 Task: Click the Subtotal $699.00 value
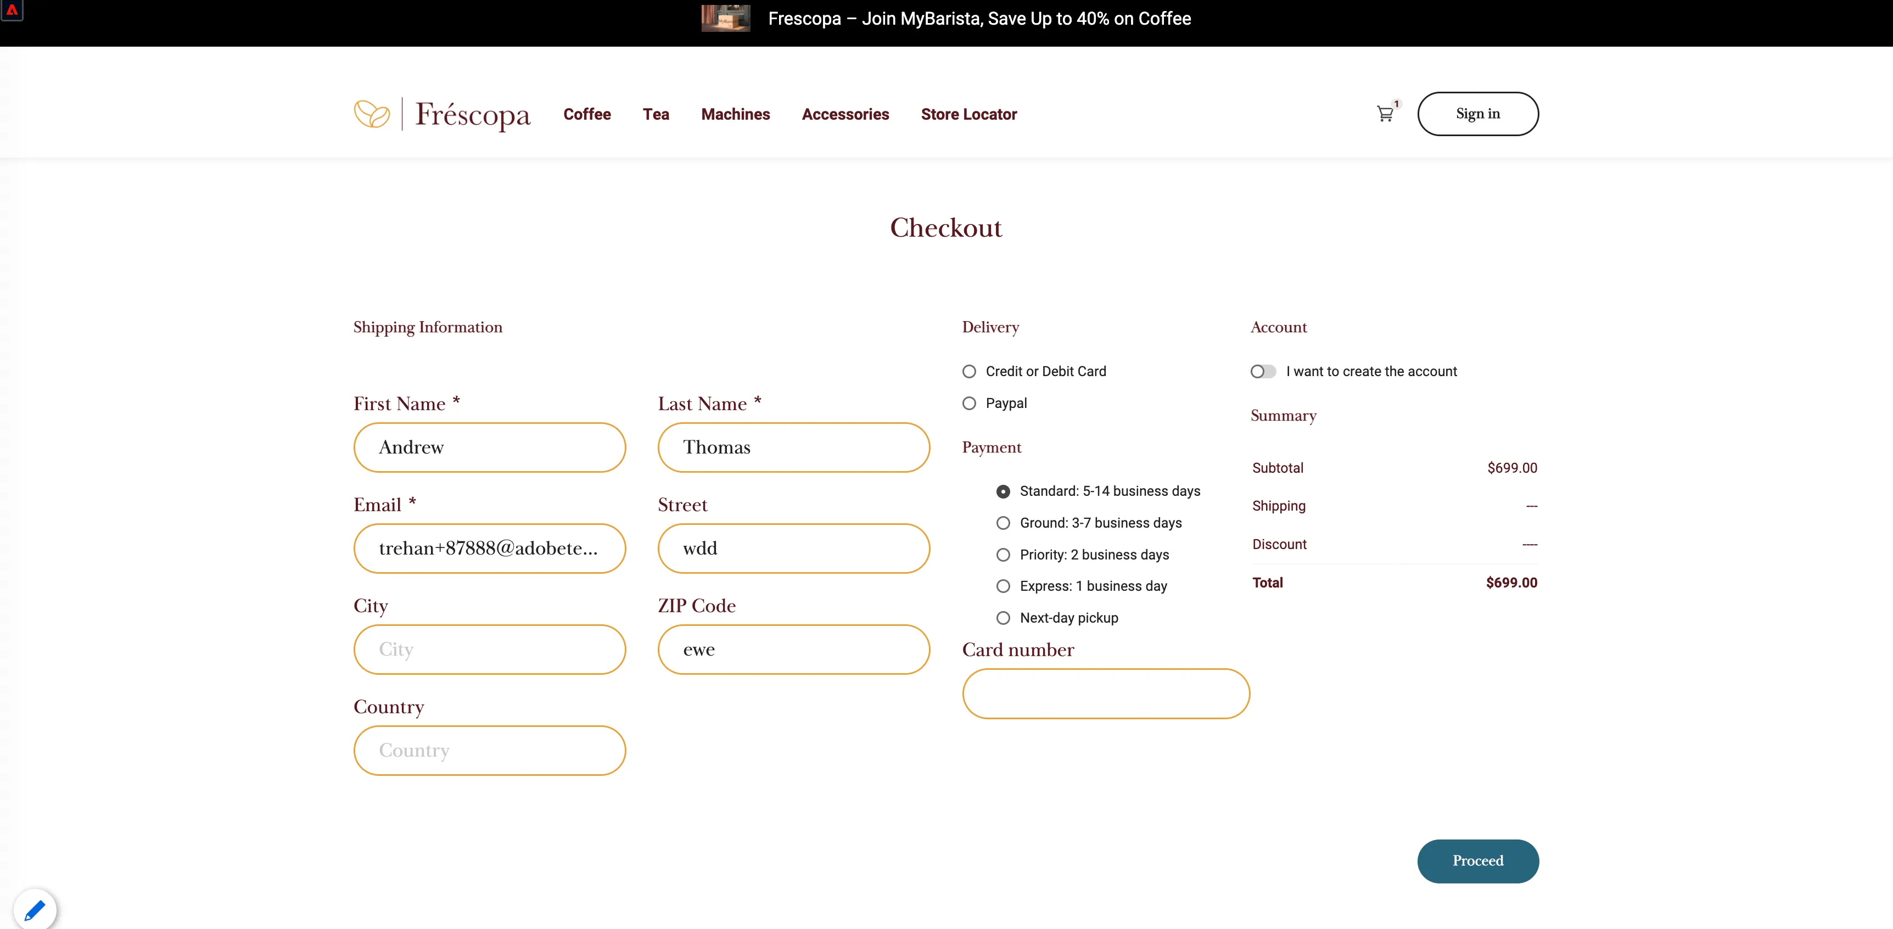click(1511, 468)
